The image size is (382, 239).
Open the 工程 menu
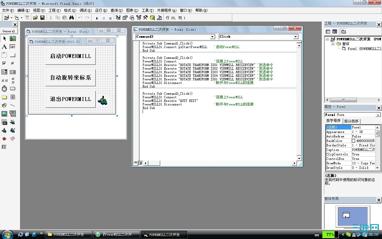54,10
